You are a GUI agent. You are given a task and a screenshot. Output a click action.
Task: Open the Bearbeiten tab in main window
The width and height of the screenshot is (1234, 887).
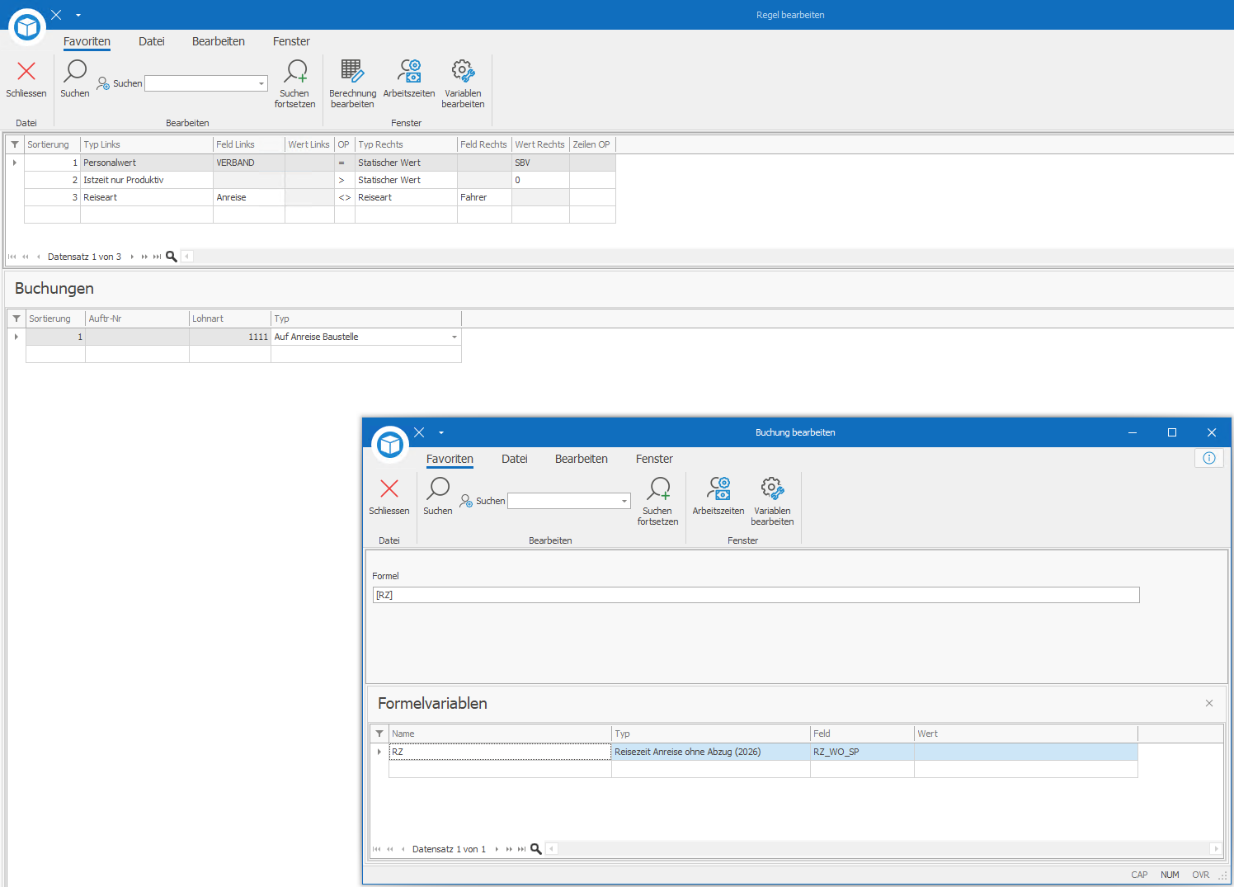[x=219, y=41]
